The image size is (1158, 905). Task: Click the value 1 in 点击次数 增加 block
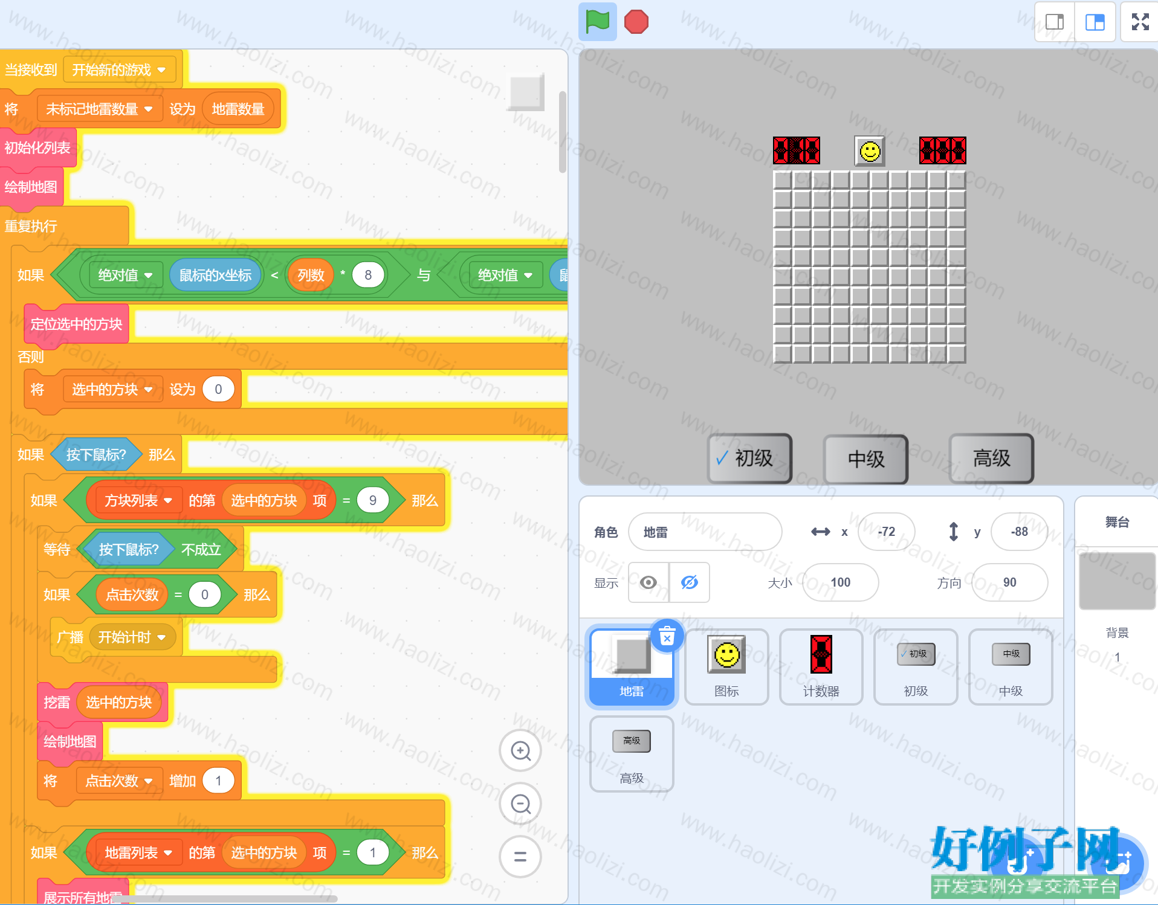point(218,781)
